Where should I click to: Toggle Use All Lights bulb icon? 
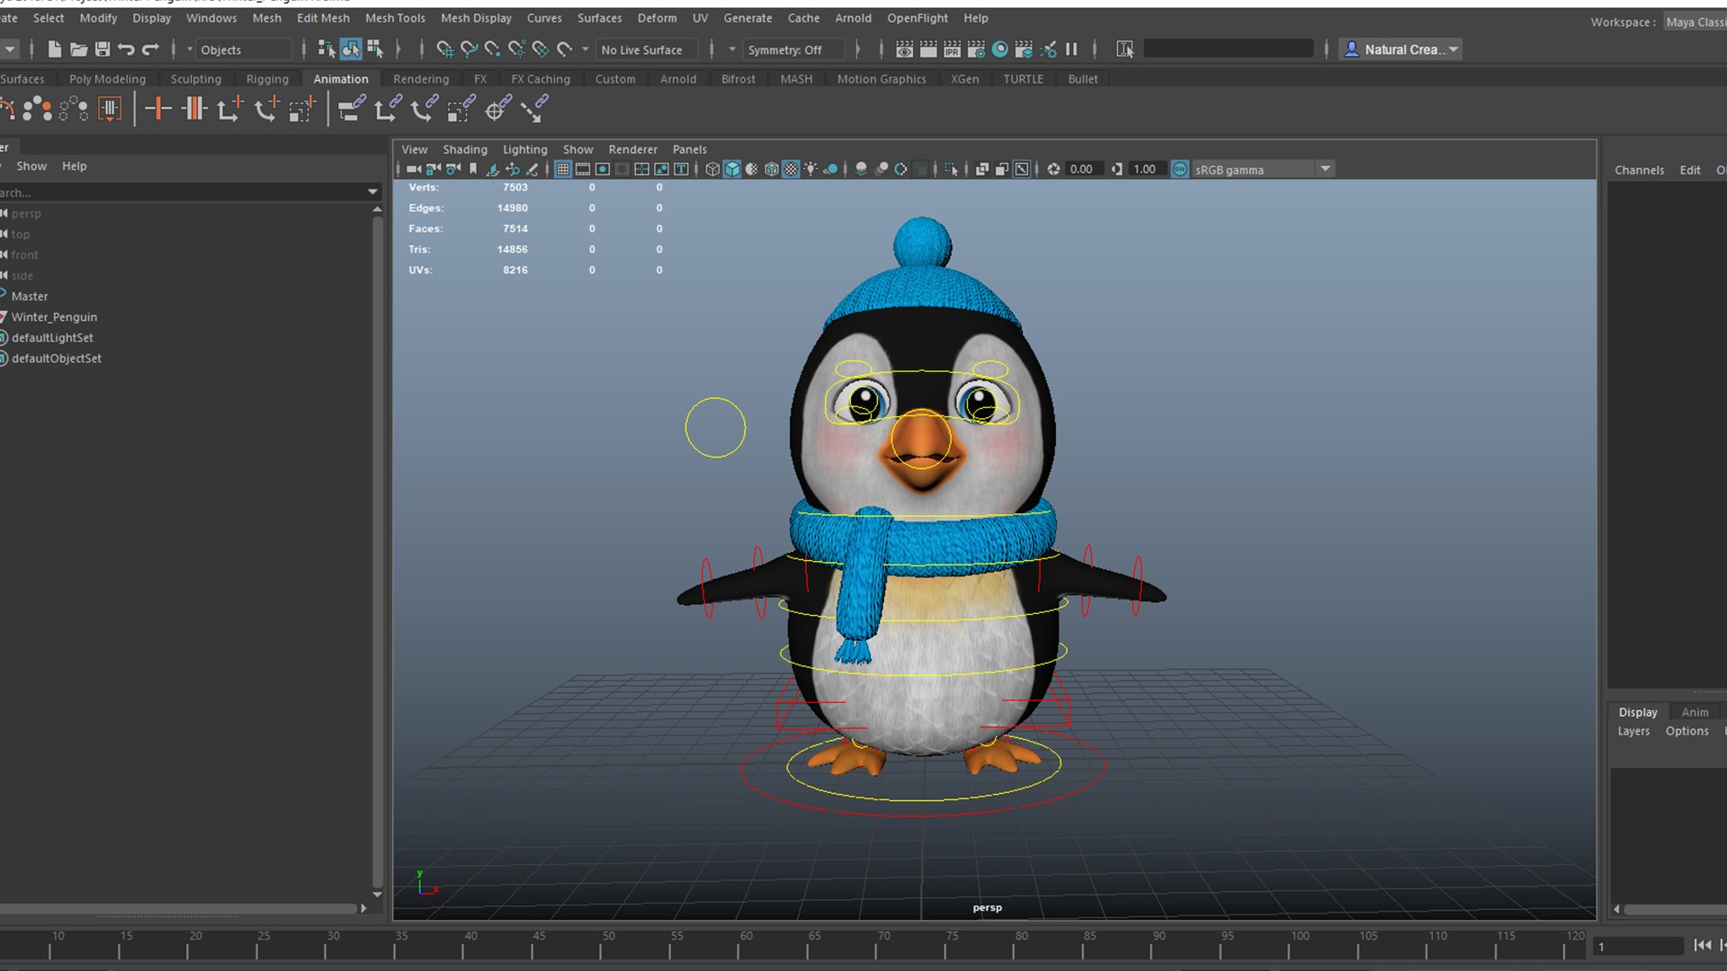click(x=810, y=169)
